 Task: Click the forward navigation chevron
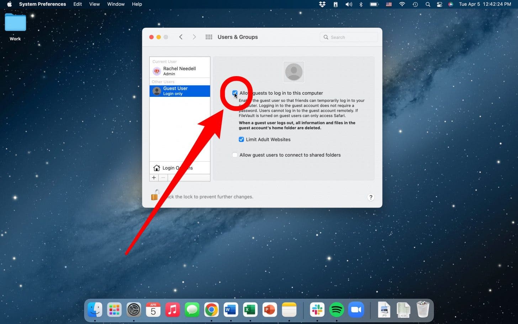pos(194,37)
